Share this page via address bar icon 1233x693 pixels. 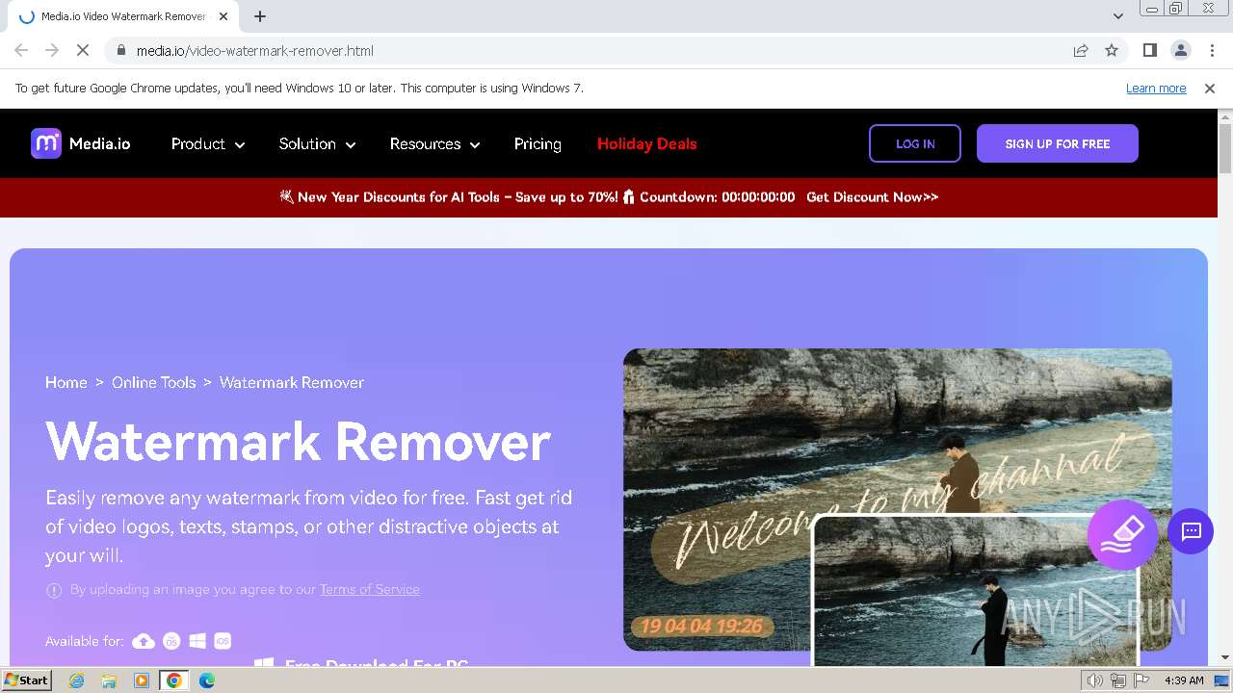1081,50
